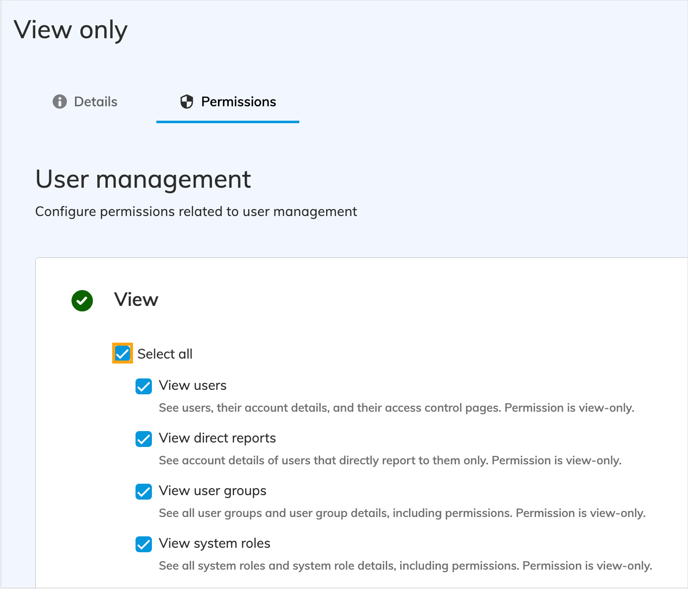688x589 pixels.
Task: Uncheck the View system roles checkbox
Action: click(143, 544)
